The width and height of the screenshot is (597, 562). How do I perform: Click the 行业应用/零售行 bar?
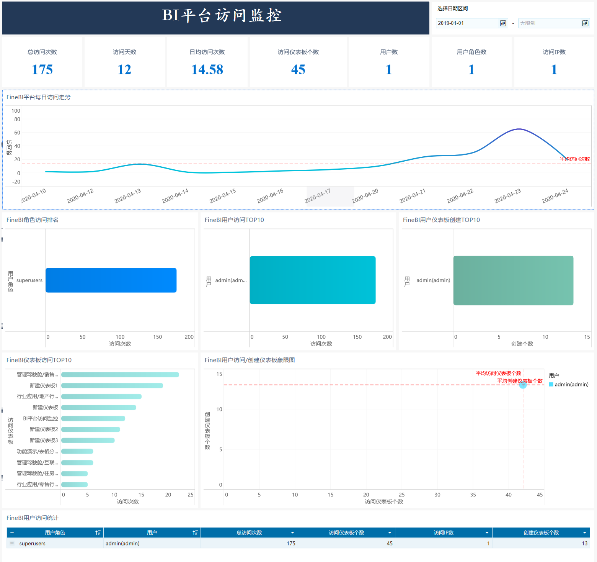[x=75, y=485]
